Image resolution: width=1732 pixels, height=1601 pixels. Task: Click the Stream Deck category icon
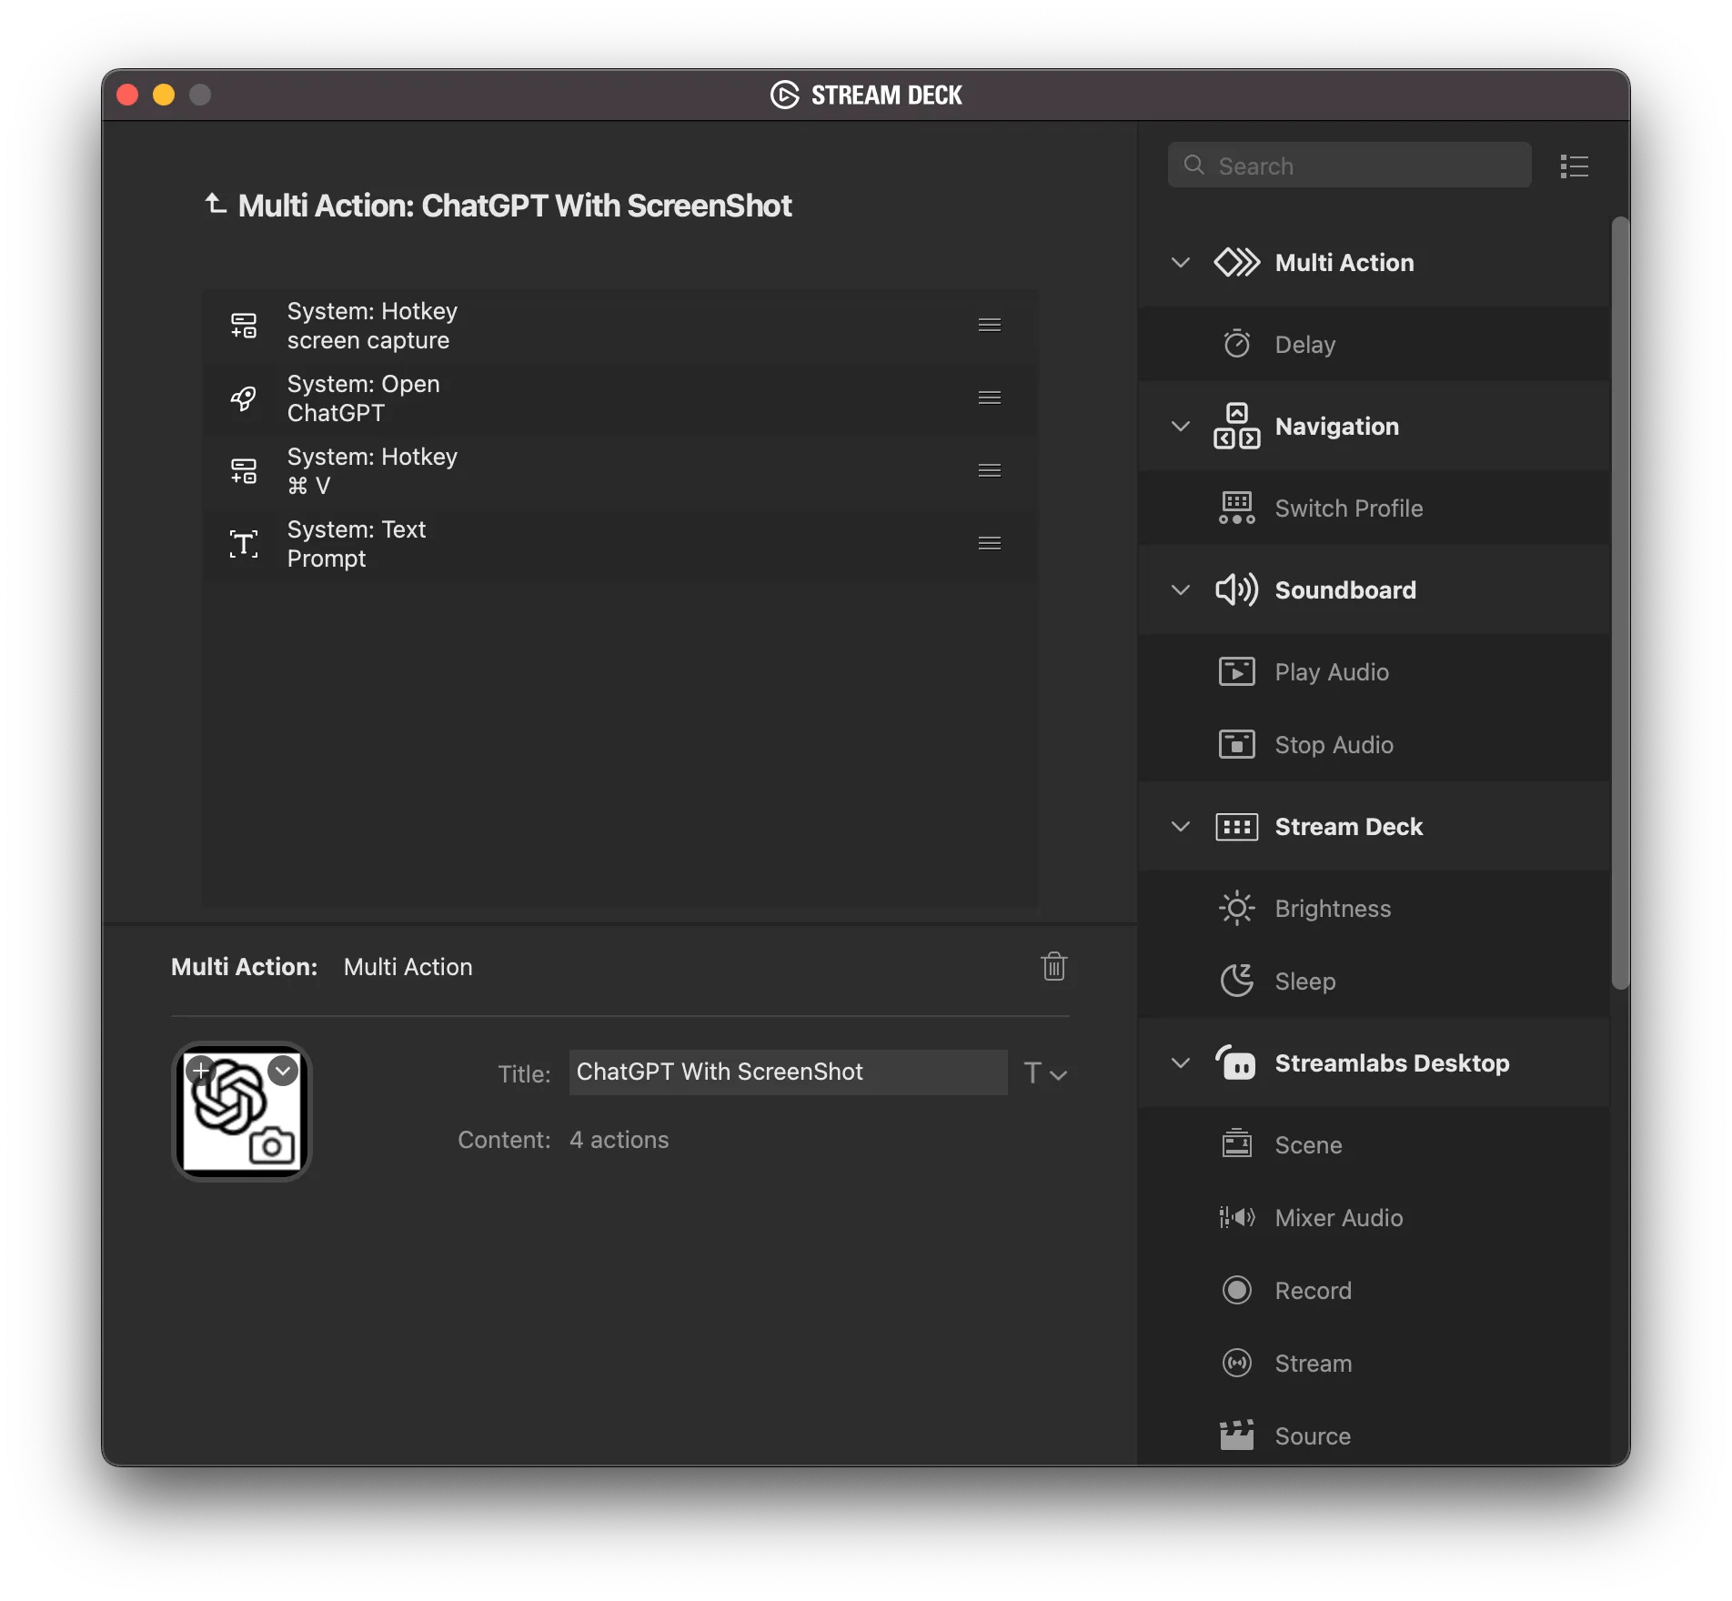[x=1237, y=827]
